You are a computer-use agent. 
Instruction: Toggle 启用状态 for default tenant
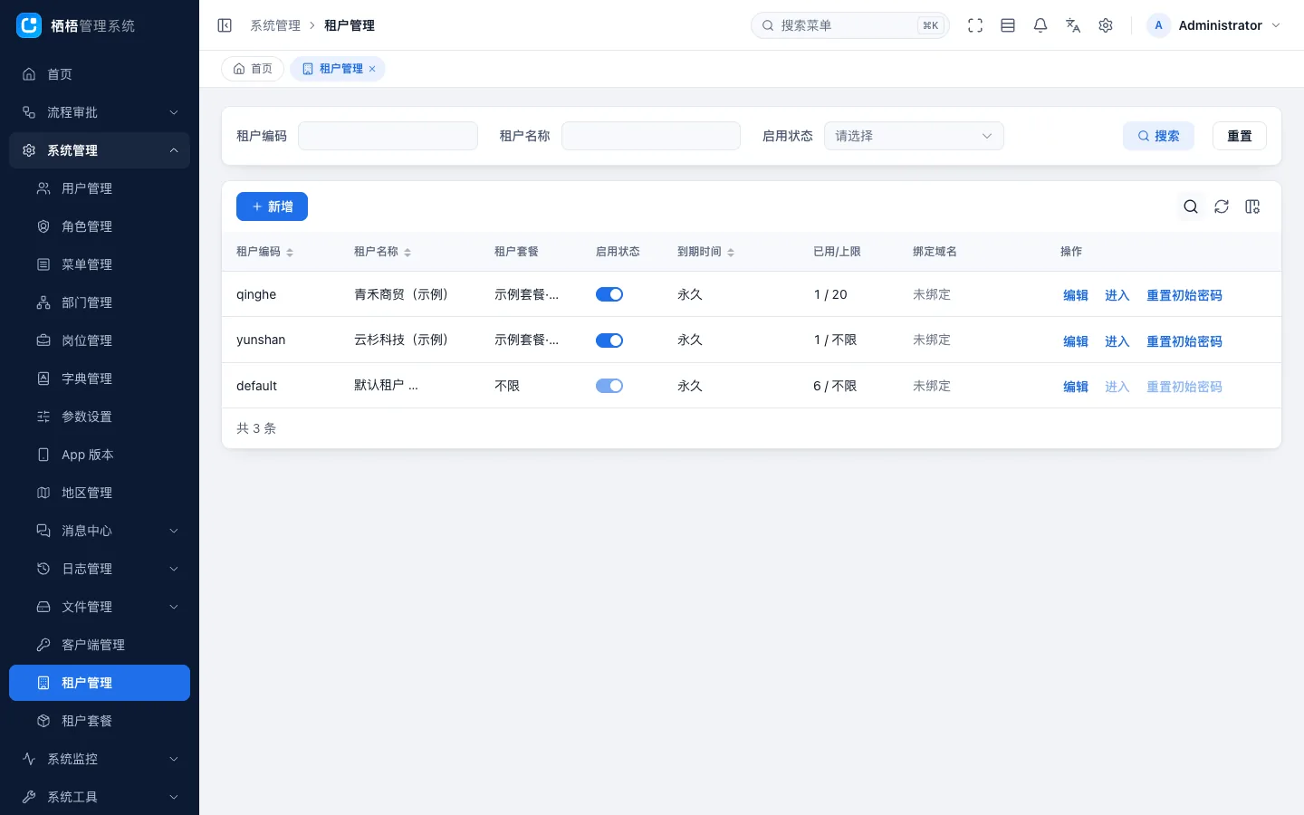tap(609, 386)
